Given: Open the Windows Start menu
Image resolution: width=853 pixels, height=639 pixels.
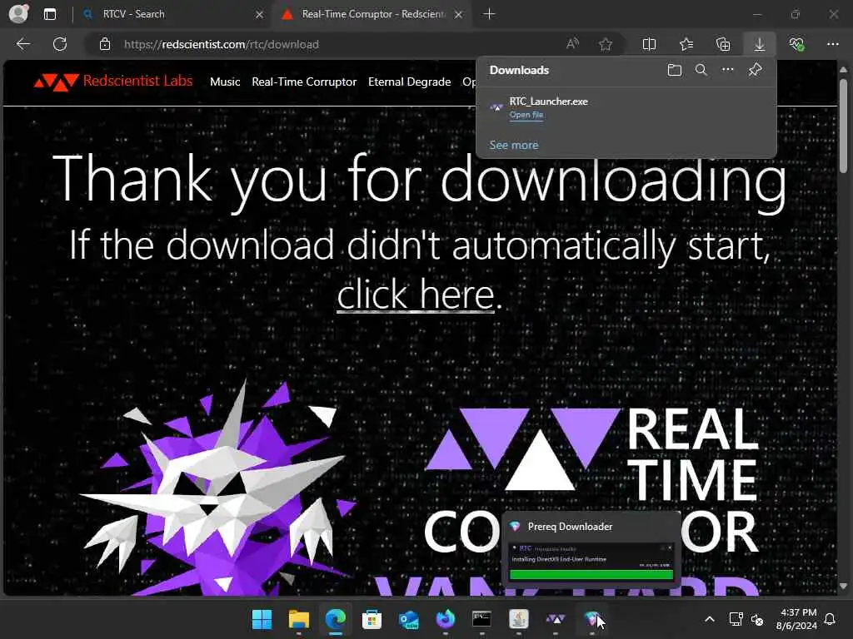Looking at the screenshot, I should pyautogui.click(x=262, y=619).
